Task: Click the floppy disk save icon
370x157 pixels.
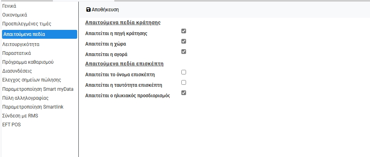Action: pos(88,10)
